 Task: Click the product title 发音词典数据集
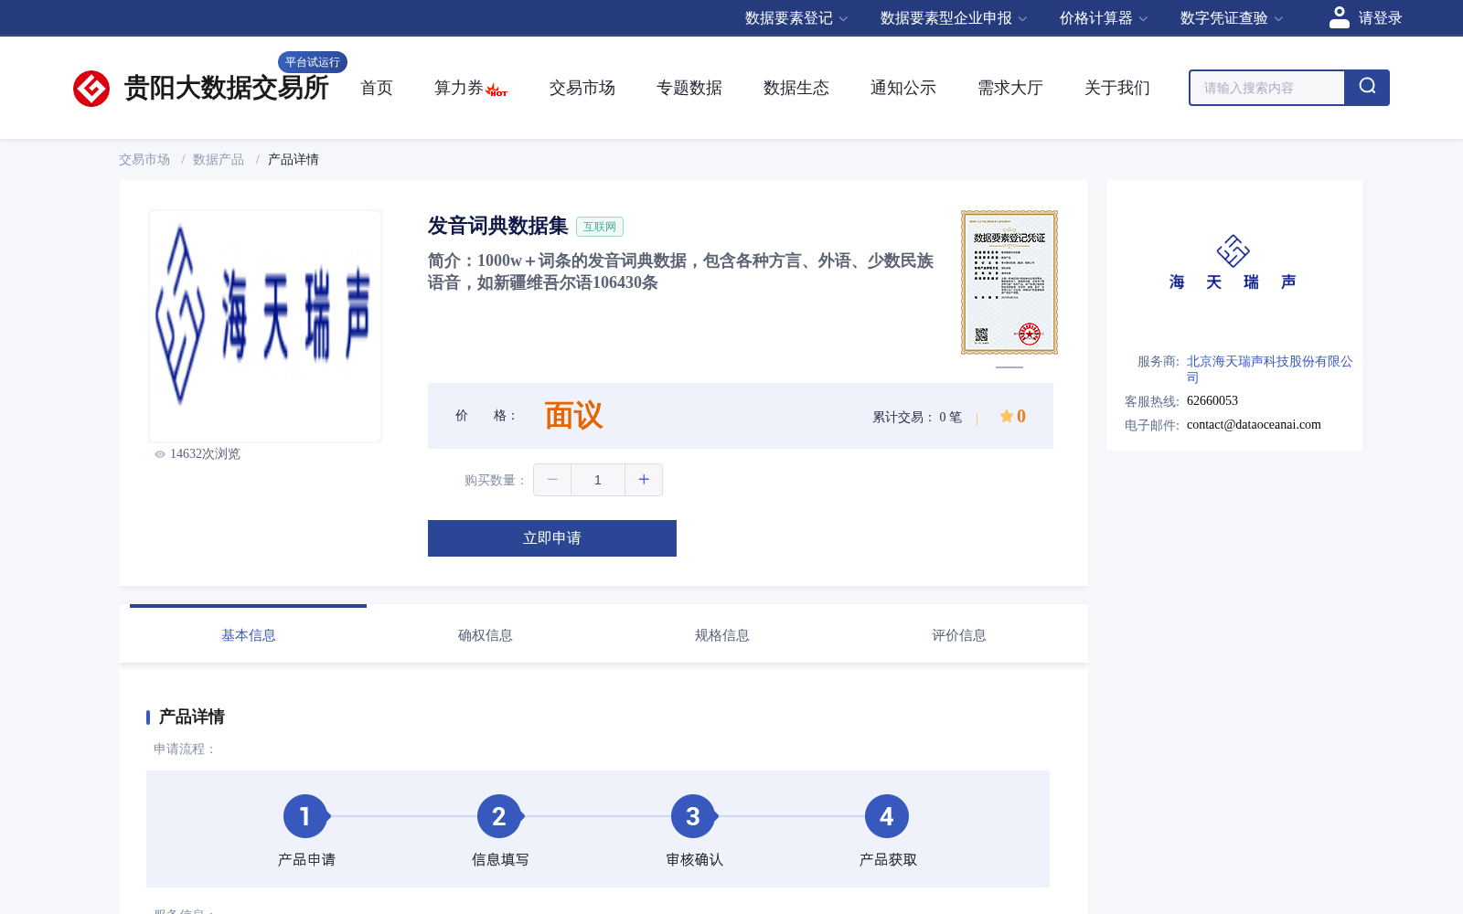click(497, 226)
